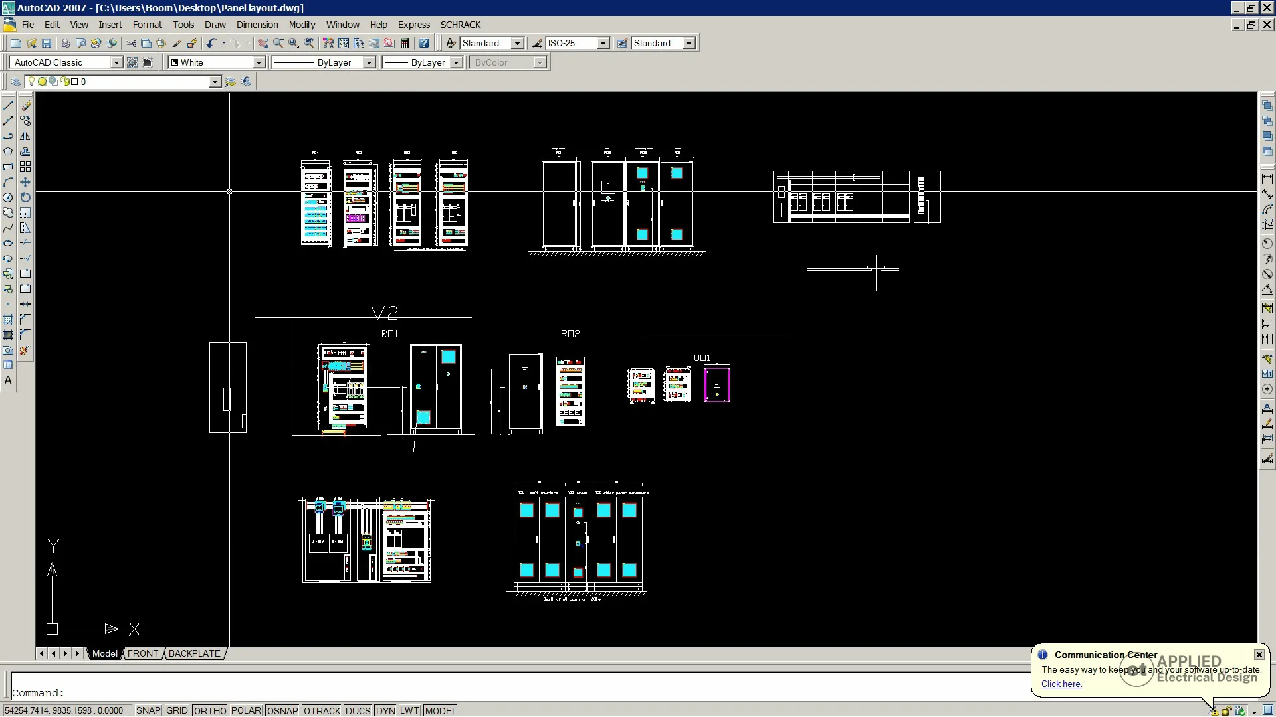1276x717 pixels.
Task: Toggle OSNAP in status bar
Action: pos(282,710)
